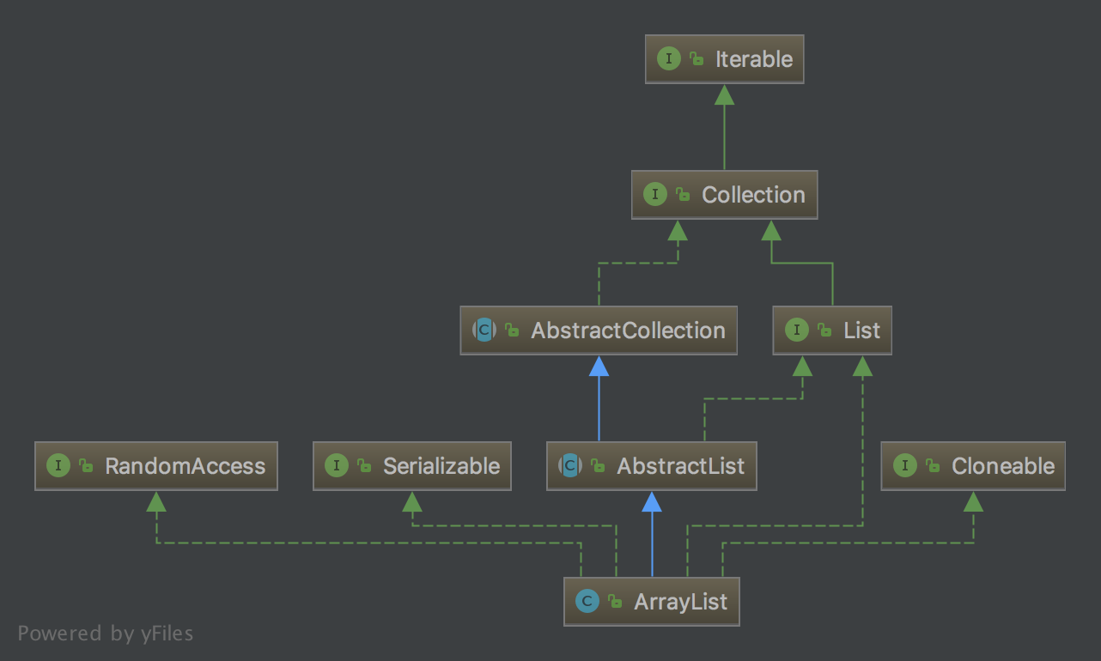
Task: Click the green lock icon beside ArrayList
Action: (x=615, y=603)
